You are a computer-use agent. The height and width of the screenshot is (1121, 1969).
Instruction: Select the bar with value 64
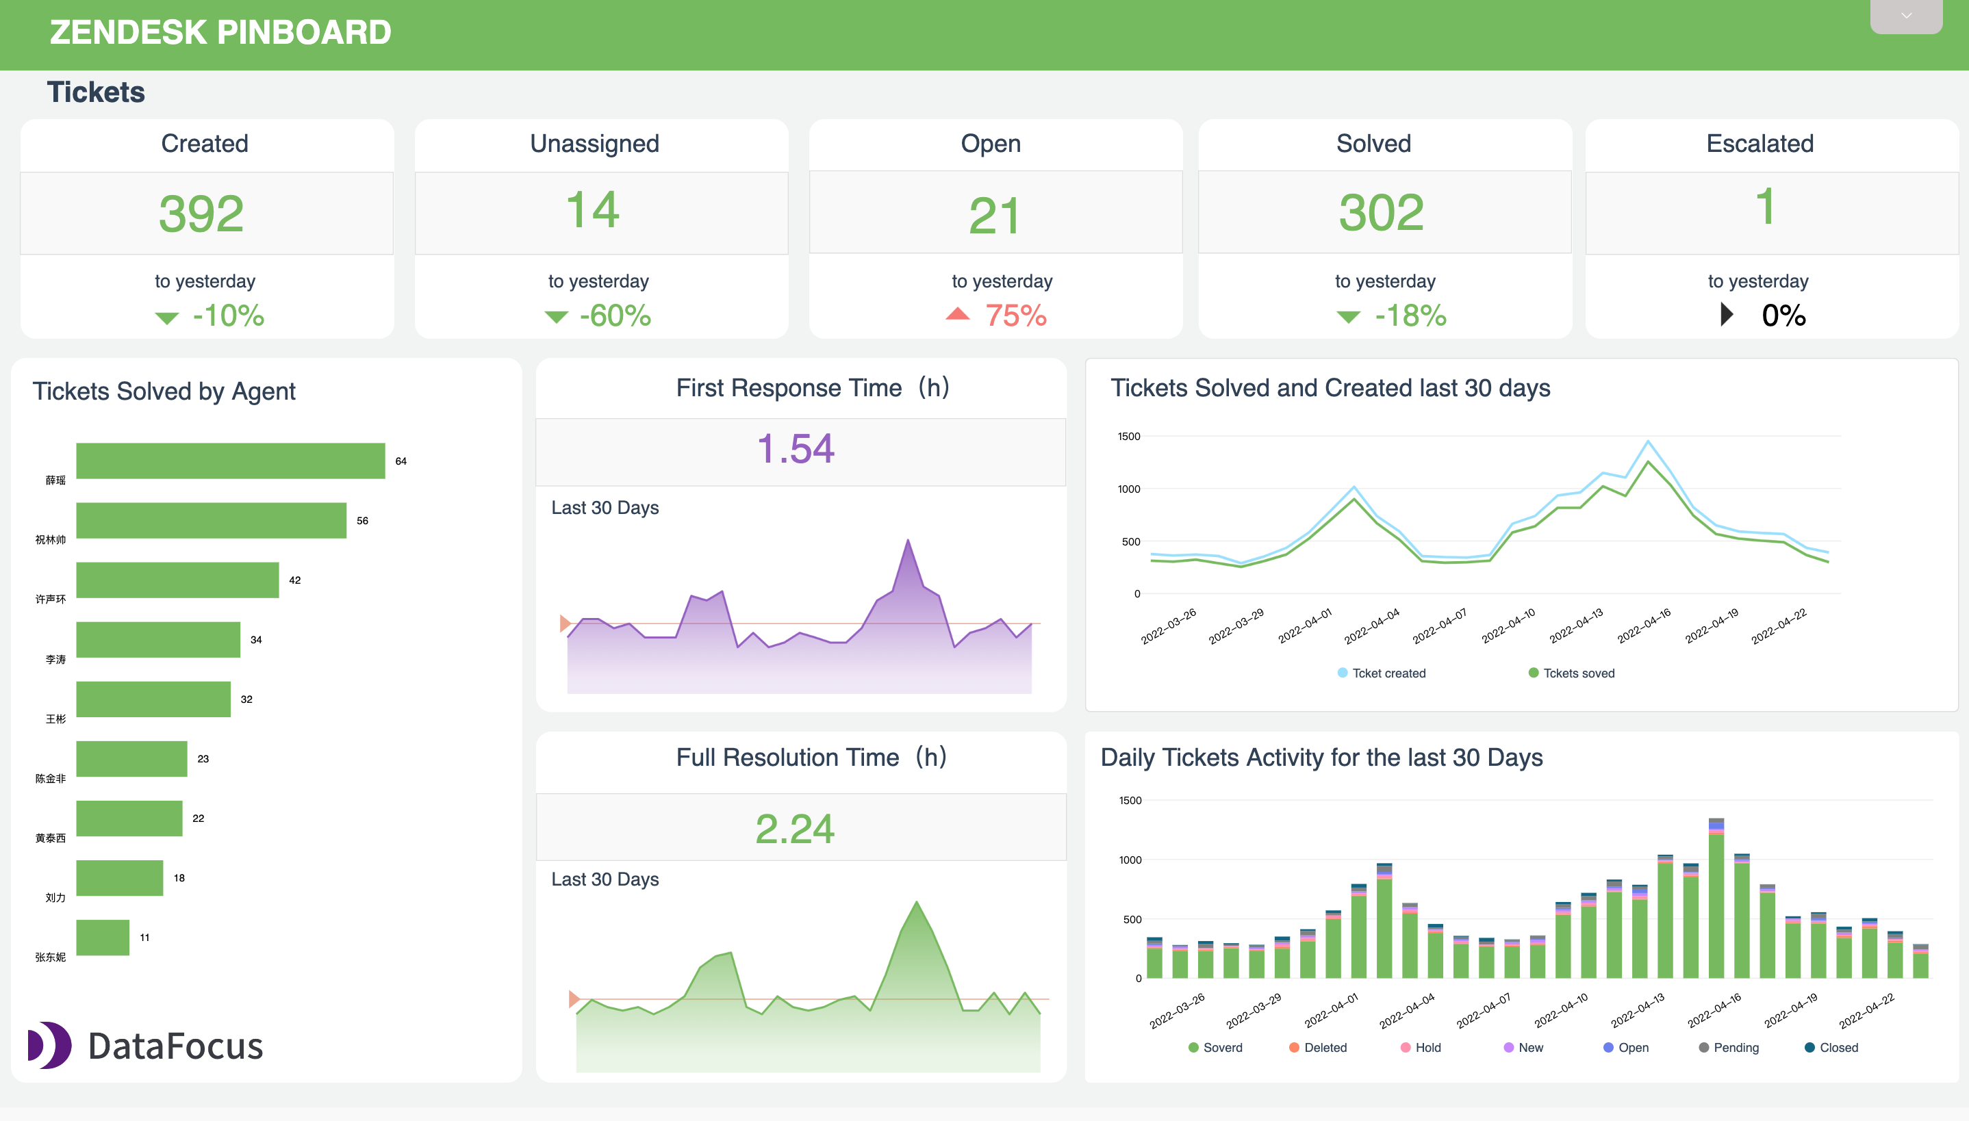(231, 461)
